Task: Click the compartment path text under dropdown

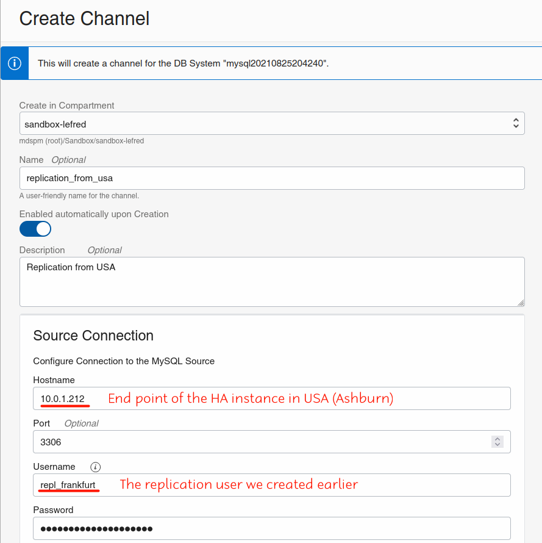Action: coord(82,141)
